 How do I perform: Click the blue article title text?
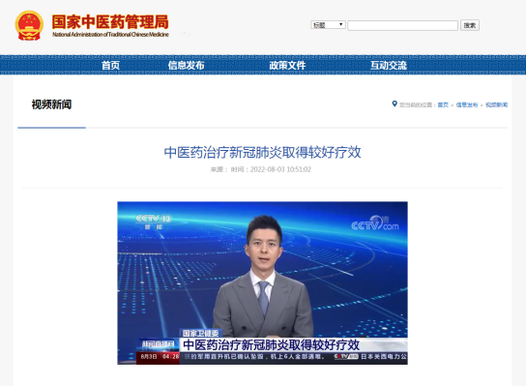pos(263,153)
